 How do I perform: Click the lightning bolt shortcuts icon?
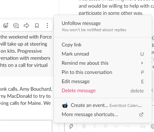[71, 126]
